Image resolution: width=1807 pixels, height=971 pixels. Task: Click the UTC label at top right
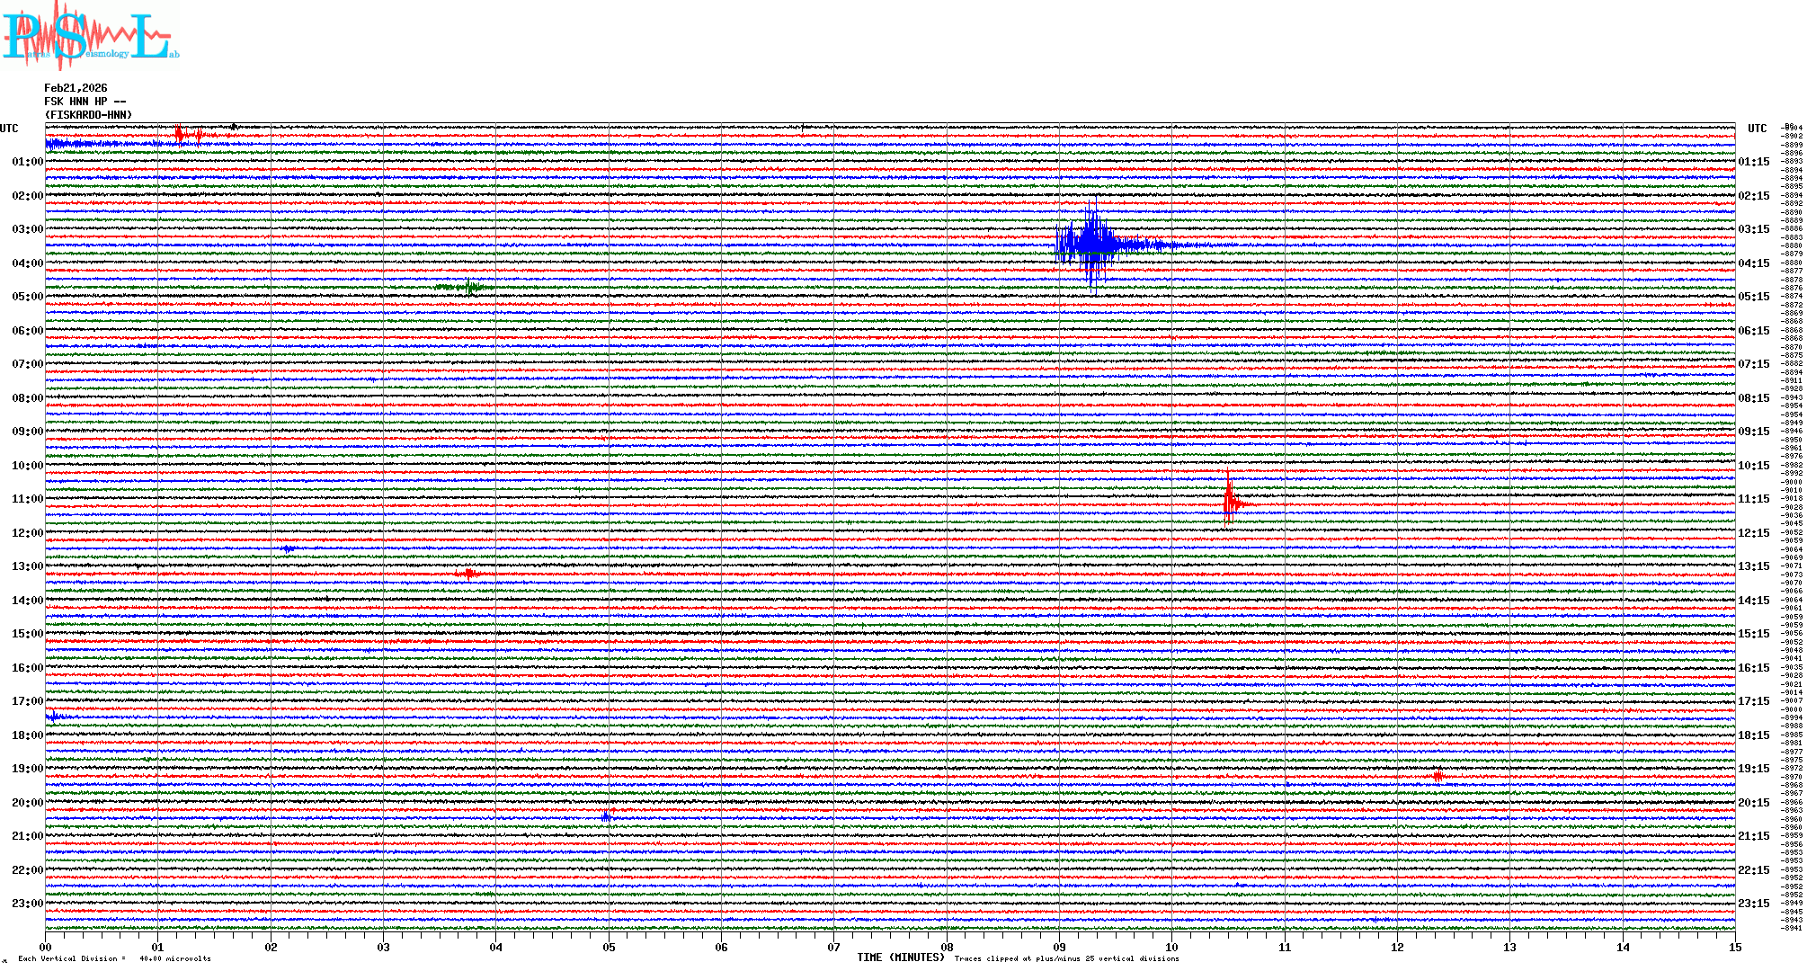click(1757, 129)
